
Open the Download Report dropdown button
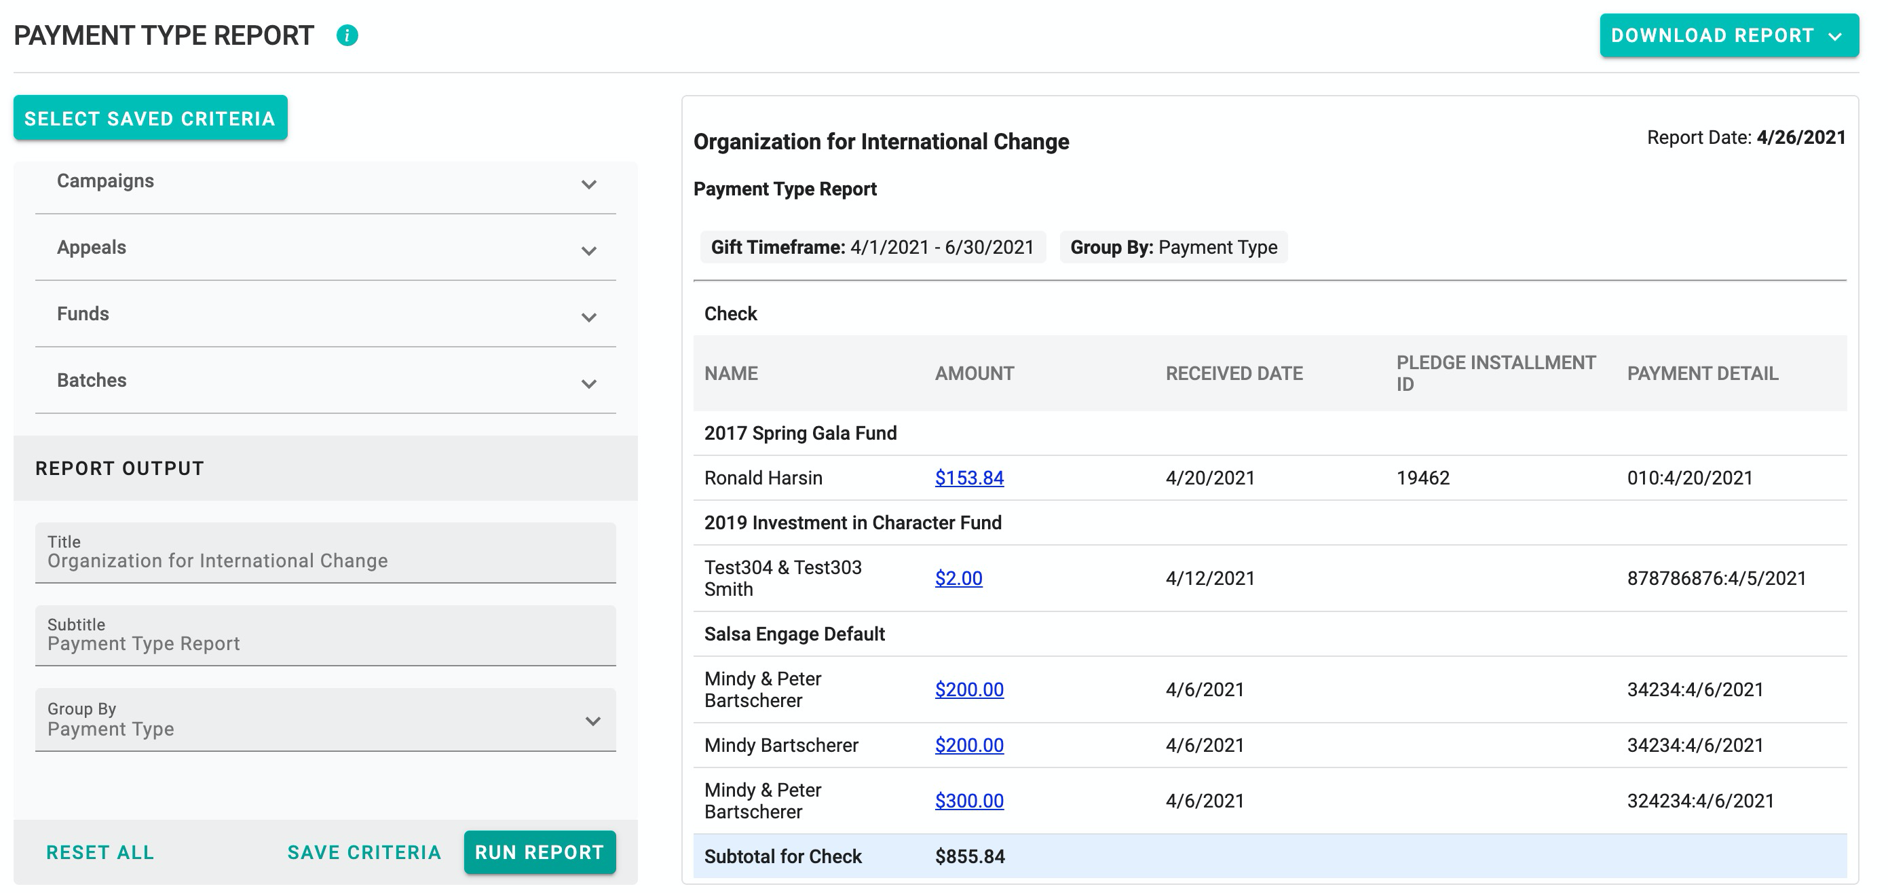(1729, 35)
